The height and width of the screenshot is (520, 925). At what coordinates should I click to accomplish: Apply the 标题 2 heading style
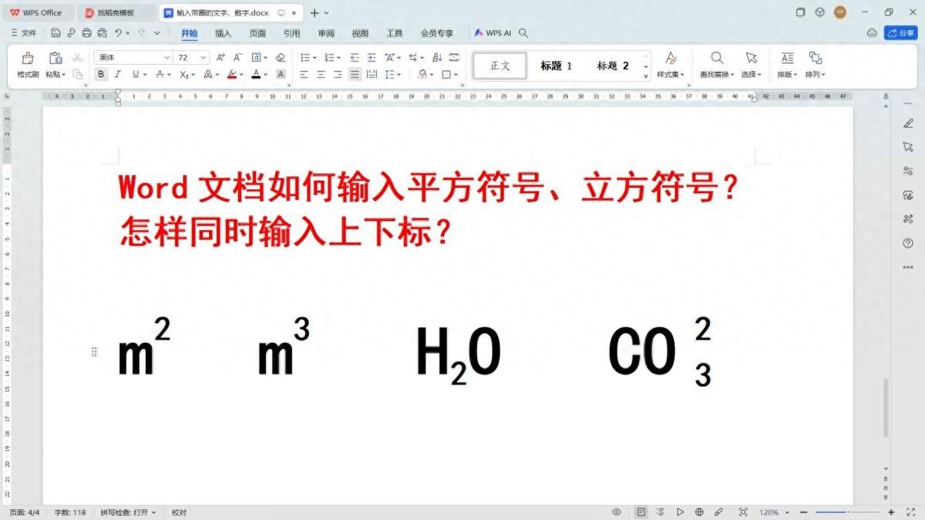click(613, 65)
